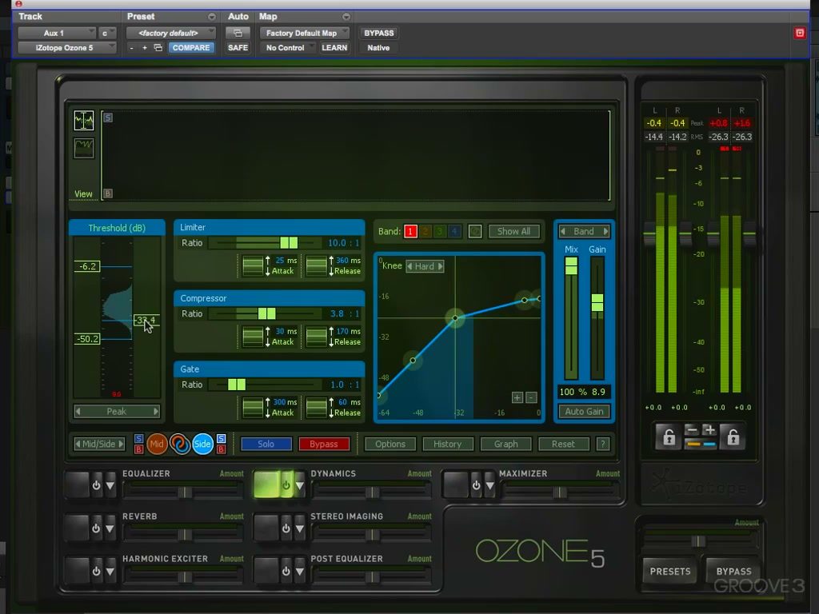Select the spectrum view icon above View
This screenshot has width=819, height=614.
click(x=83, y=121)
